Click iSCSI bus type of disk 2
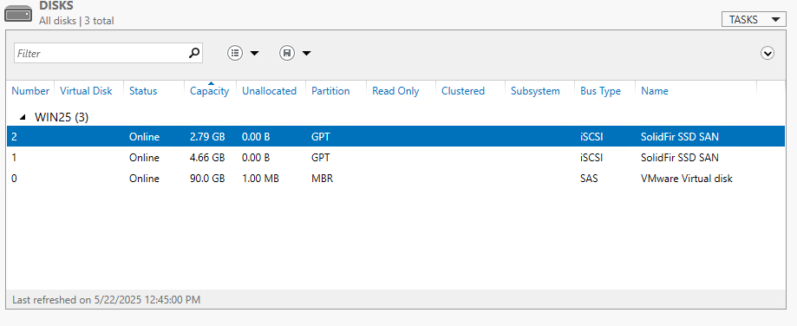797x326 pixels. 591,137
